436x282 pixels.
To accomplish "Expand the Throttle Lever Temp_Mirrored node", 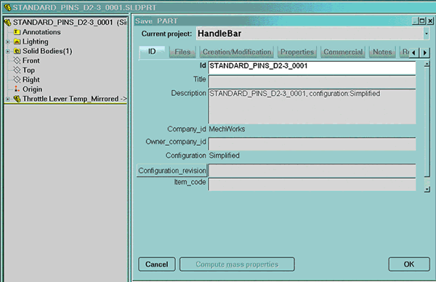I will click(8, 99).
